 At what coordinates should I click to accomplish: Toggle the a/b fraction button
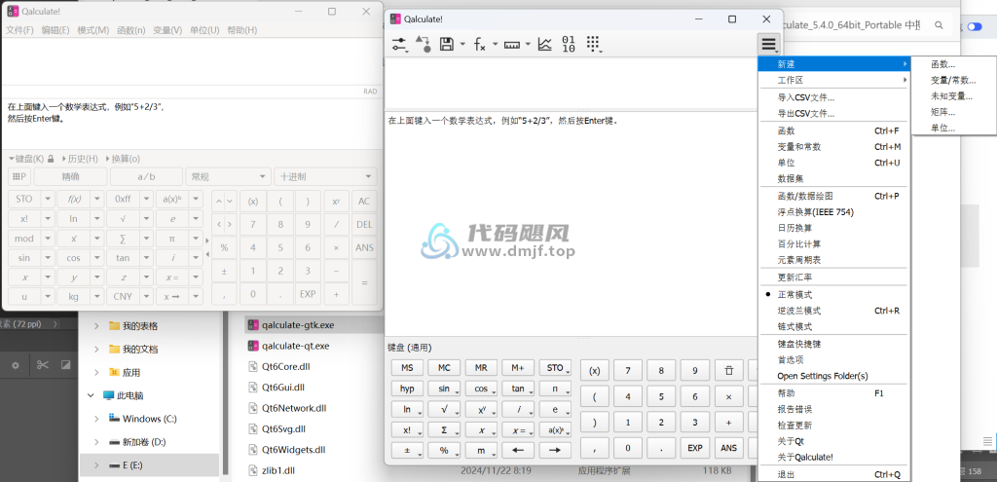click(x=146, y=177)
